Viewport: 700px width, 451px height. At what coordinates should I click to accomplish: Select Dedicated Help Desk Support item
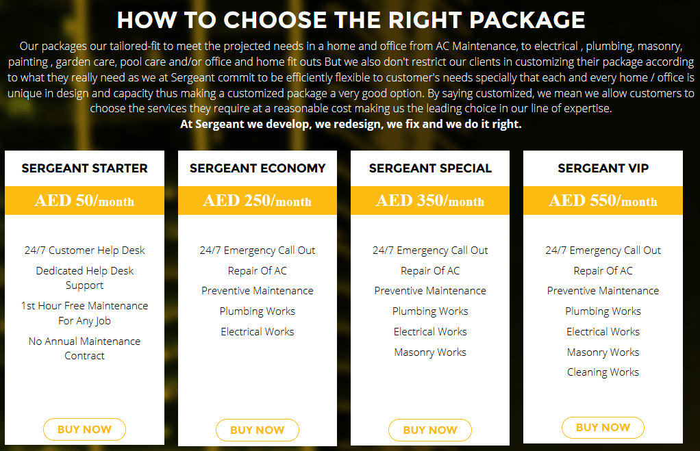tap(84, 278)
